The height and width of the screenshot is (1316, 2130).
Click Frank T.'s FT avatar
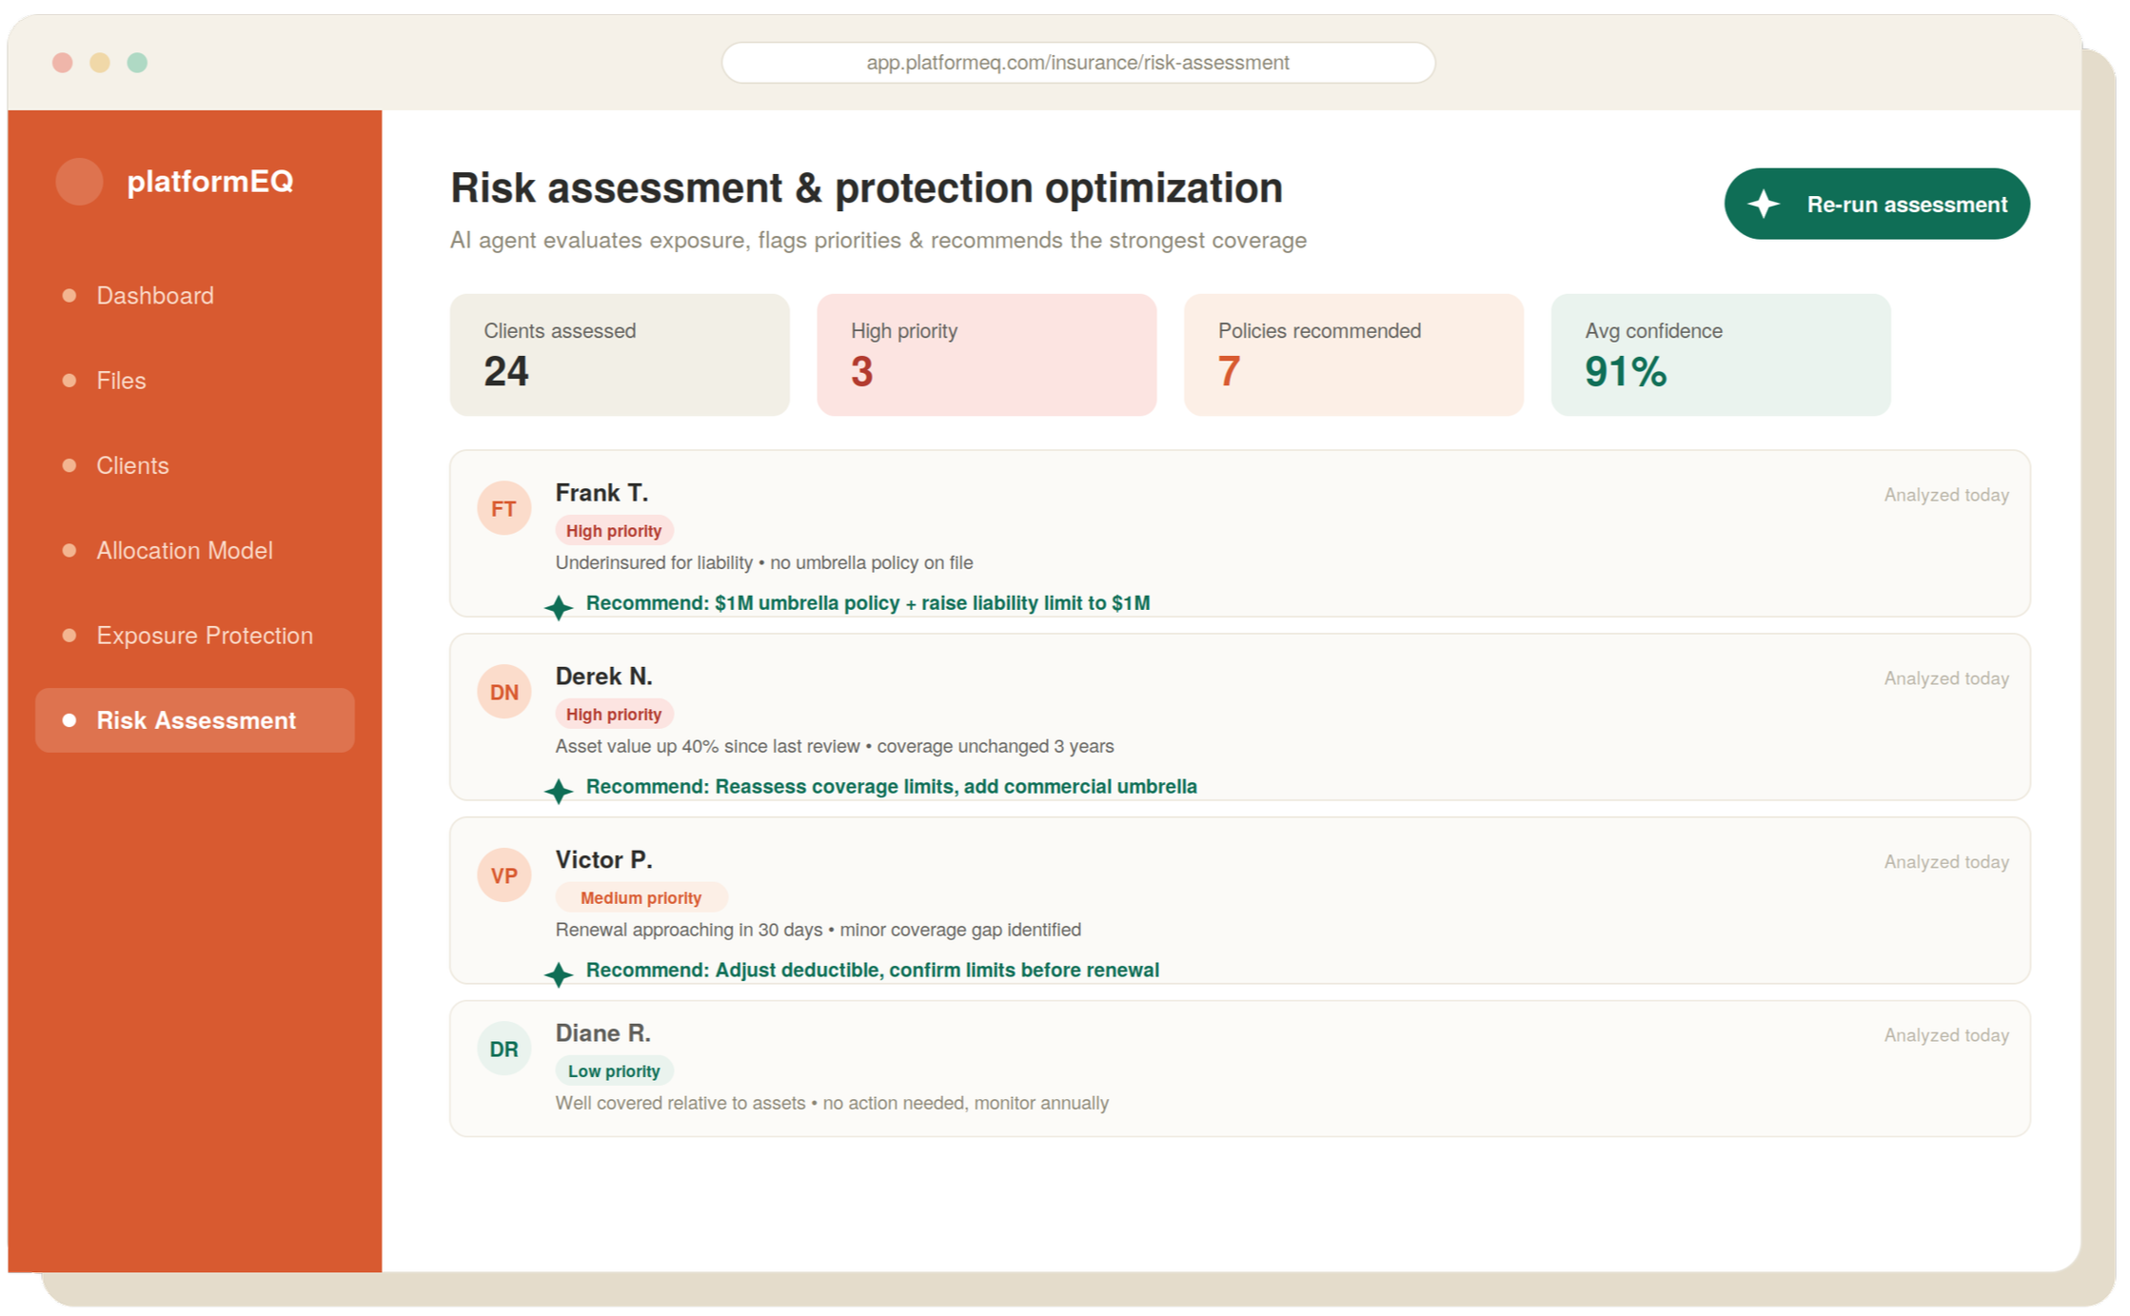(x=503, y=508)
